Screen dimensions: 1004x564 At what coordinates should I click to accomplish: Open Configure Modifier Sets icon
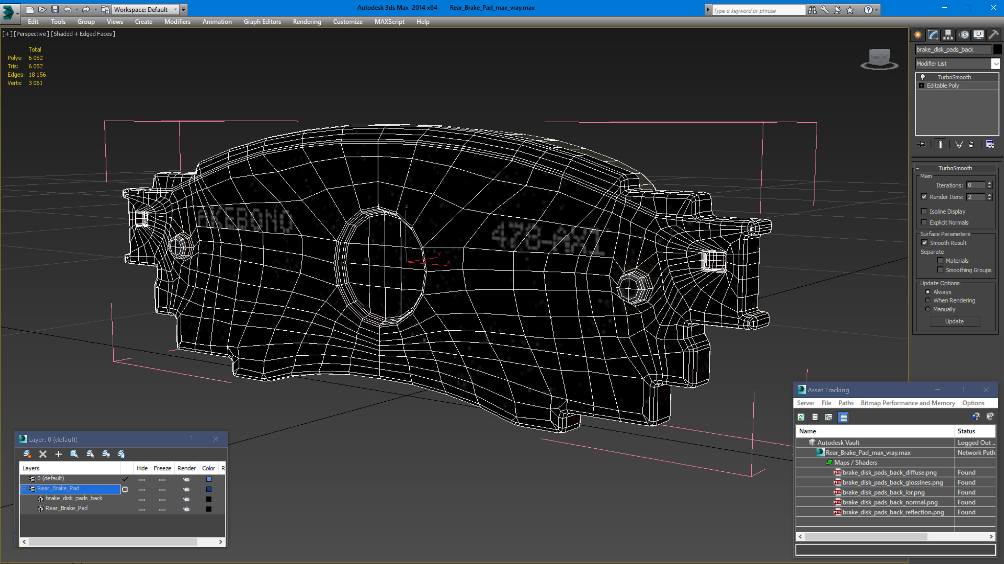coord(990,145)
